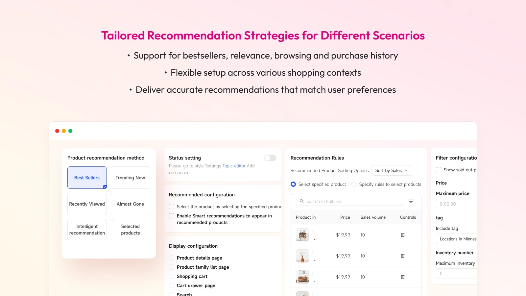The width and height of the screenshot is (526, 296).
Task: Open second product vase thumbnail
Action: coord(302,256)
